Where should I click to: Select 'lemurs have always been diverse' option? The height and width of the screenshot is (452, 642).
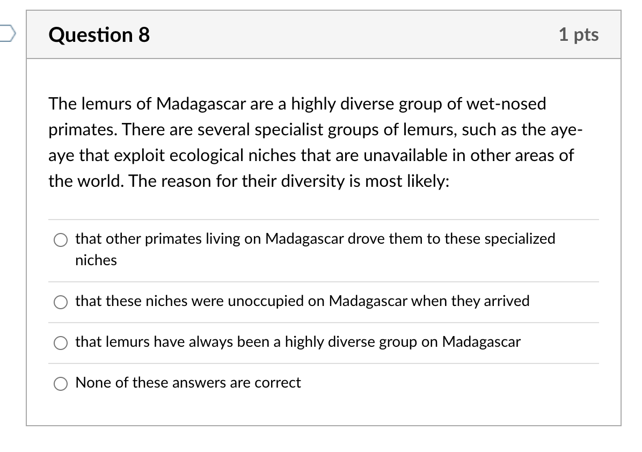point(61,344)
